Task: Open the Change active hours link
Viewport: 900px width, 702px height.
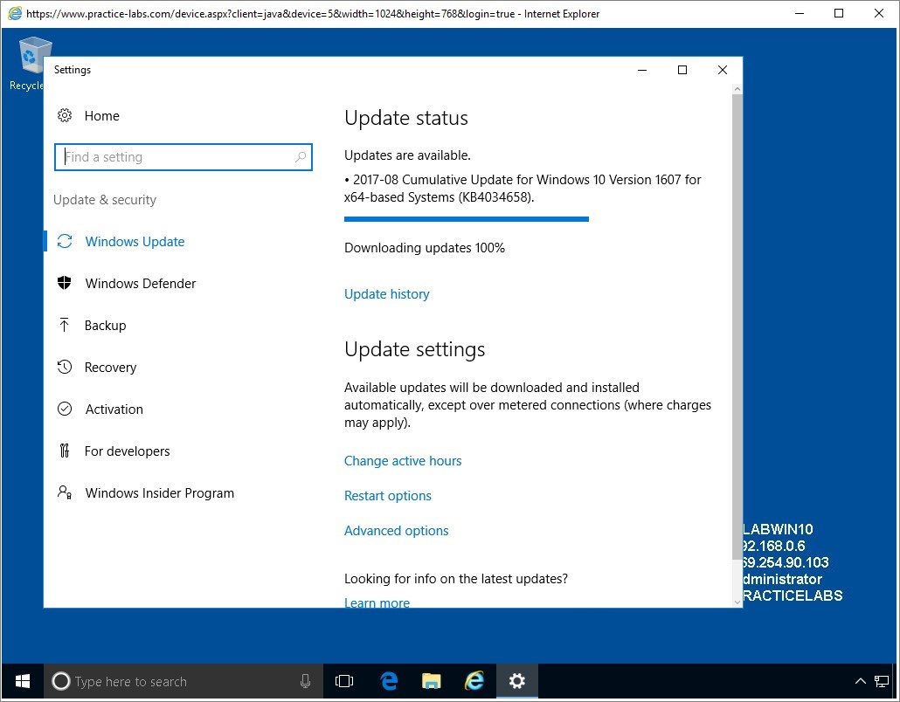Action: [x=403, y=461]
